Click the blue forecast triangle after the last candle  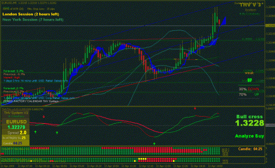point(223,21)
